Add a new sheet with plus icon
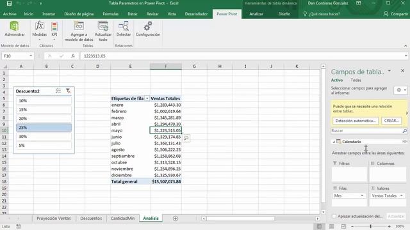 click(x=176, y=218)
